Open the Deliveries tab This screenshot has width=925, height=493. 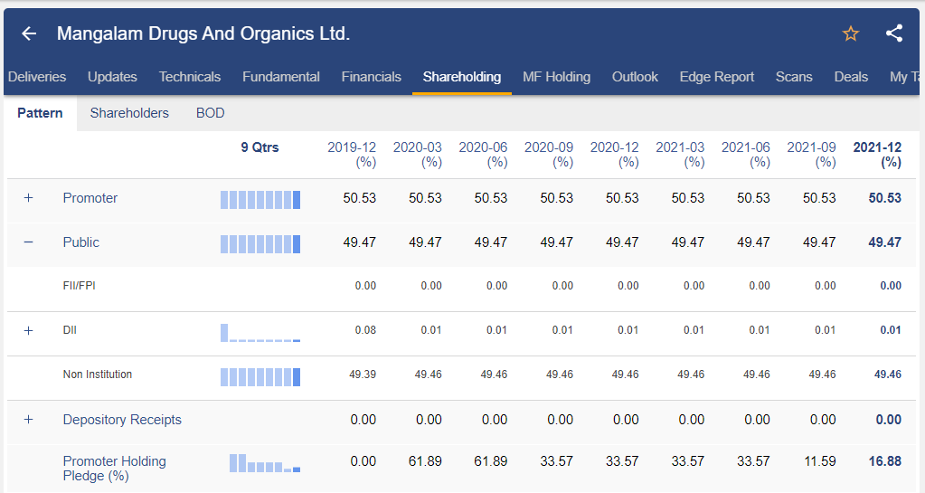(x=36, y=77)
